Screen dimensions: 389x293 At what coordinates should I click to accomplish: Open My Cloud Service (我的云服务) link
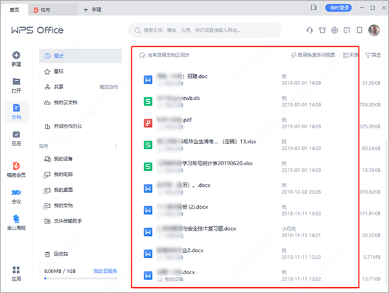tap(105, 270)
